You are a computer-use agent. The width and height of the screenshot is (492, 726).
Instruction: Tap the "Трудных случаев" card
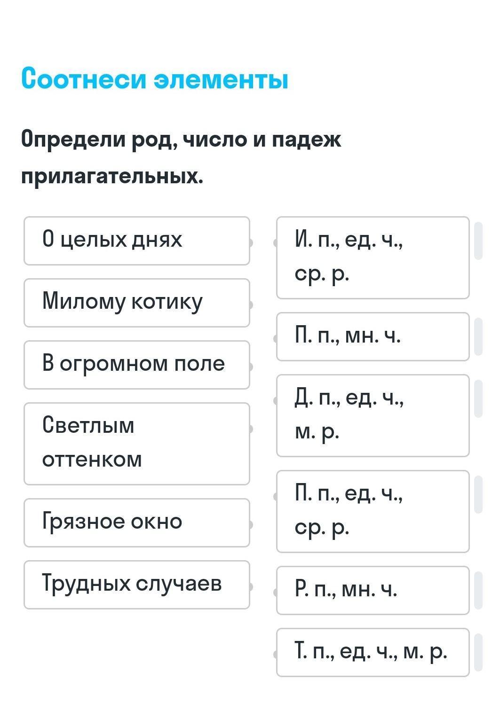(136, 585)
